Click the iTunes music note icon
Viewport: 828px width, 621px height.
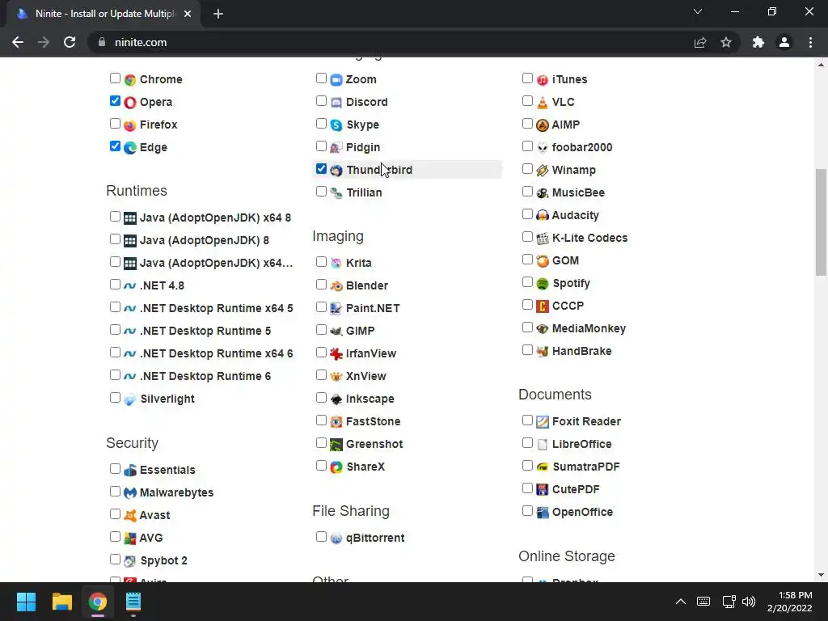[x=543, y=80]
